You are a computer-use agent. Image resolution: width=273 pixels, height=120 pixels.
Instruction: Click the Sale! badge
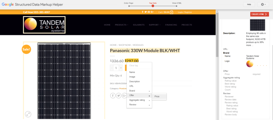pyautogui.click(x=26, y=49)
